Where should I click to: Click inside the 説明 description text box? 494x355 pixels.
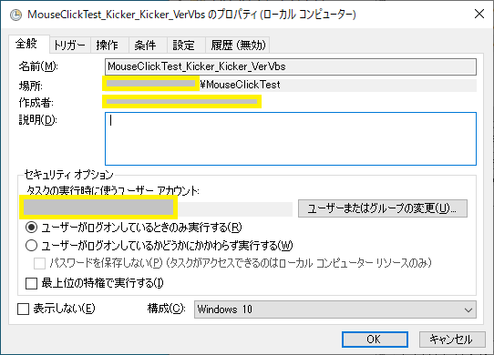pyautogui.click(x=291, y=138)
